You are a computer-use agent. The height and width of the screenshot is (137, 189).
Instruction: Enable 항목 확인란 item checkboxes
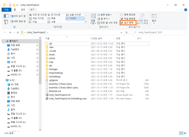(x=128, y=15)
